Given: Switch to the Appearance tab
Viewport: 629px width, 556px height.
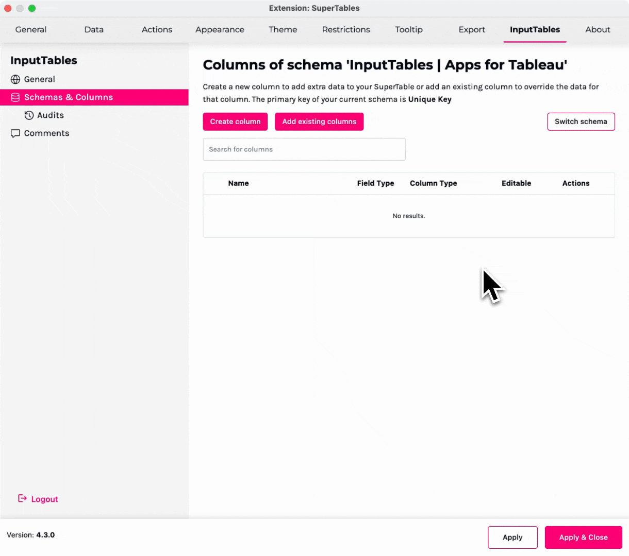Looking at the screenshot, I should [220, 29].
